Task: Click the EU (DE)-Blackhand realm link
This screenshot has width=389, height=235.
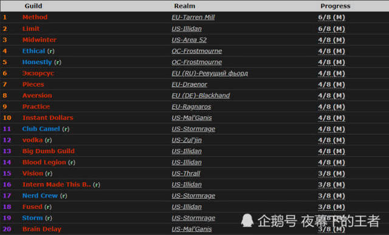Action: tap(201, 96)
